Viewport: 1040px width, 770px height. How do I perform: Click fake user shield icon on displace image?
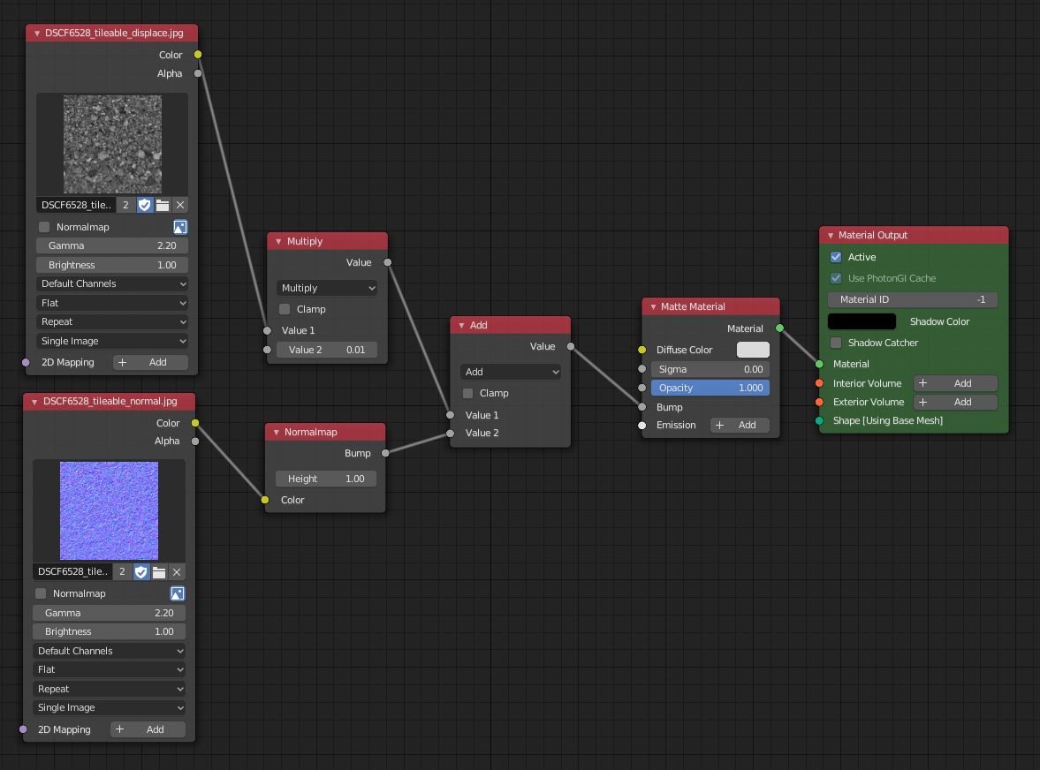(x=145, y=205)
